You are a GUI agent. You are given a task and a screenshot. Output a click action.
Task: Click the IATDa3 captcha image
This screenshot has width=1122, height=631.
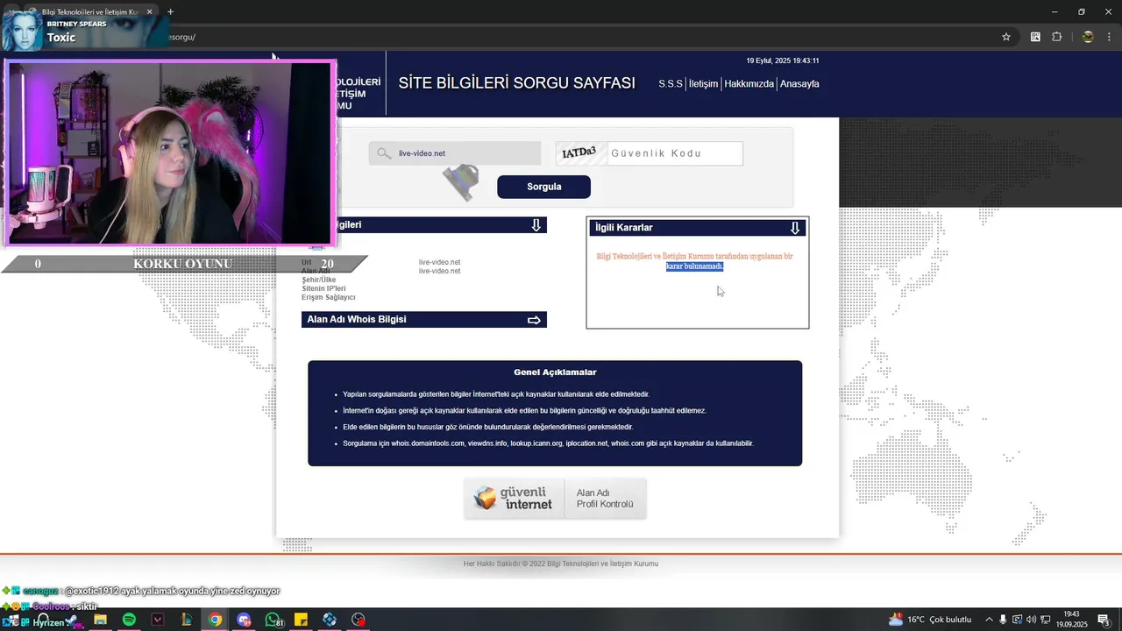pyautogui.click(x=579, y=153)
